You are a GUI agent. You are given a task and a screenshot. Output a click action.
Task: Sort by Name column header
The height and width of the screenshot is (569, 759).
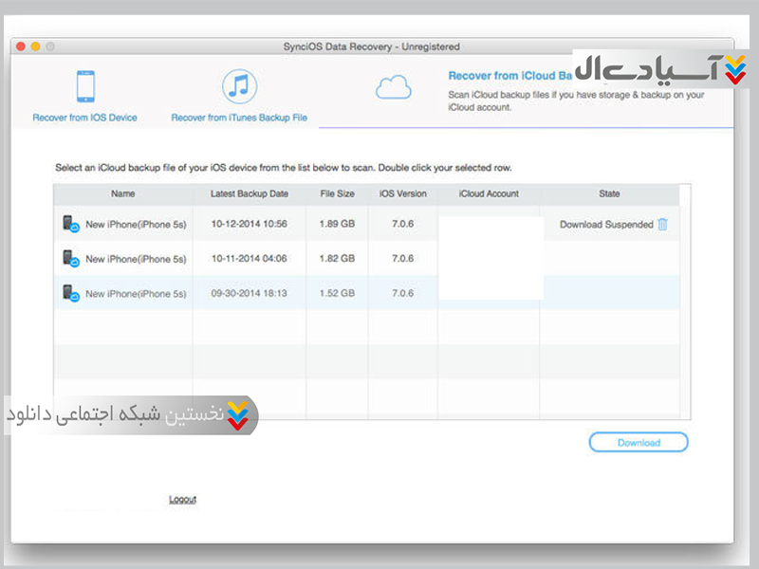[x=122, y=193]
